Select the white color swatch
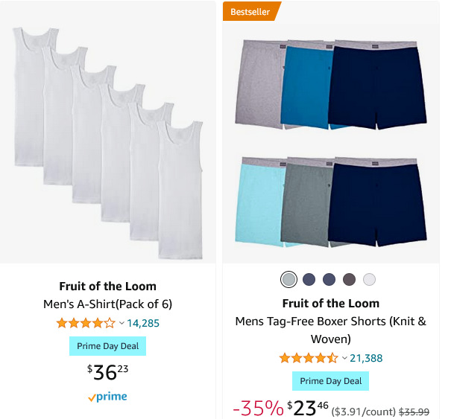 [x=369, y=279]
